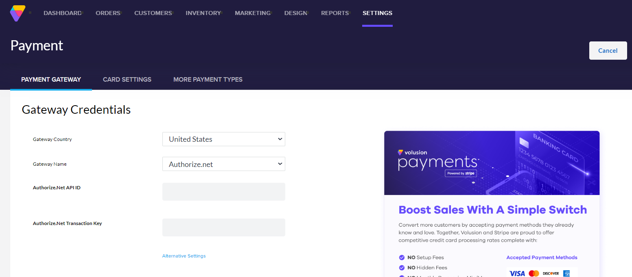
Task: Switch to the Card Settings tab
Action: 127,79
